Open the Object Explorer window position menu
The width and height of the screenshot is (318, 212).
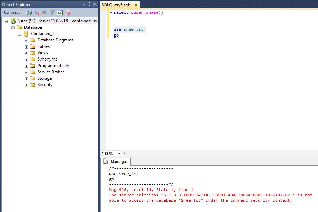pyautogui.click(x=84, y=4)
